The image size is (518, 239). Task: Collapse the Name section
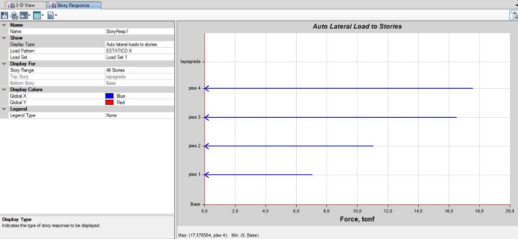tap(4, 25)
